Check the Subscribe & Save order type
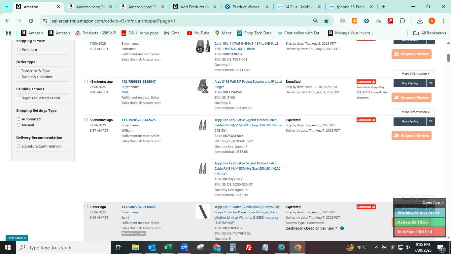The height and width of the screenshot is (254, 451). coord(18,70)
